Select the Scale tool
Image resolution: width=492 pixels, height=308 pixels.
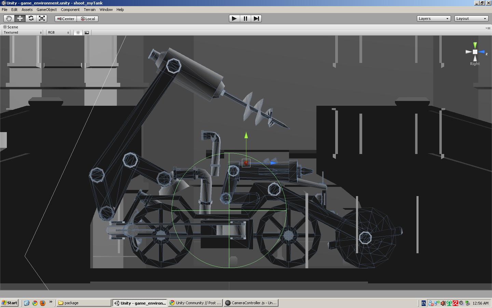42,18
